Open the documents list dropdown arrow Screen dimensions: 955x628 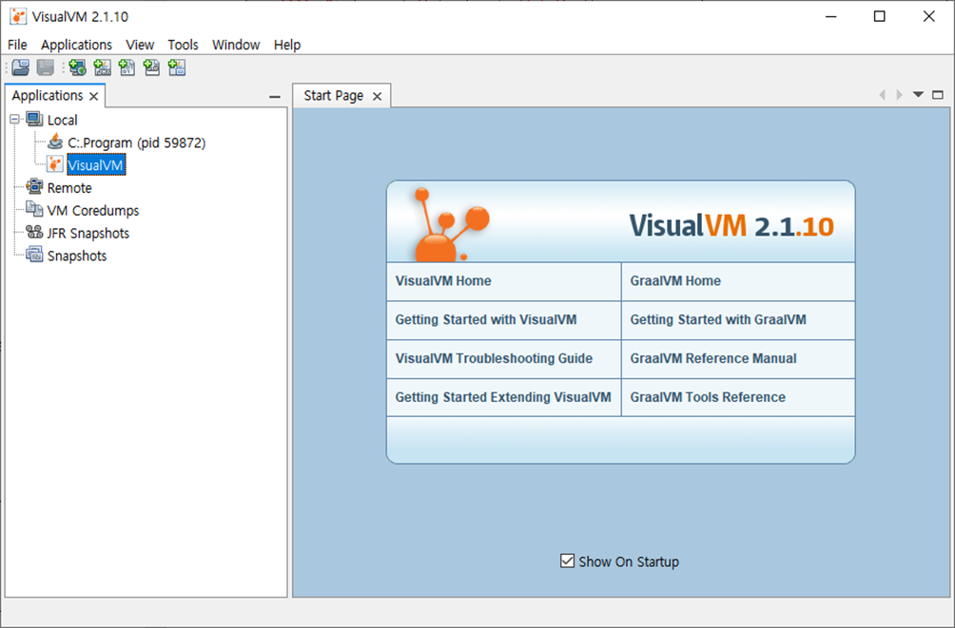(919, 94)
